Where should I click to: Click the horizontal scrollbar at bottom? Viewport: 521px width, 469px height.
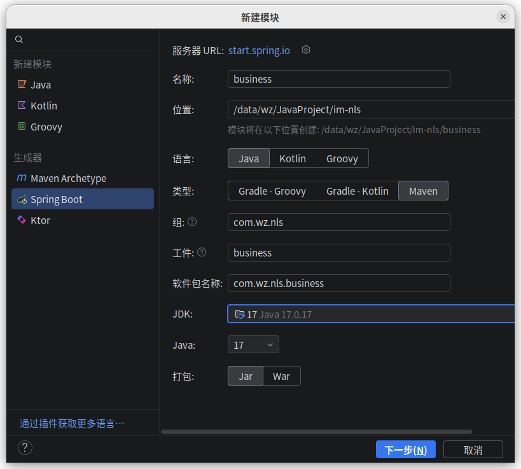pos(316,431)
